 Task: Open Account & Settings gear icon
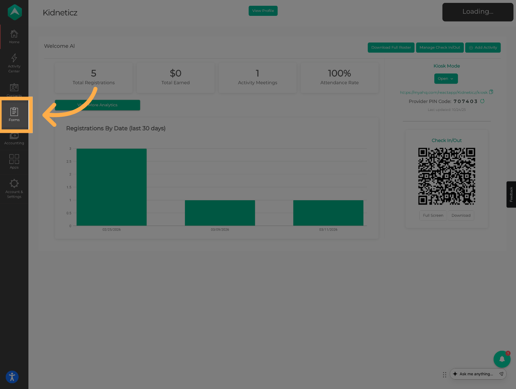click(14, 188)
